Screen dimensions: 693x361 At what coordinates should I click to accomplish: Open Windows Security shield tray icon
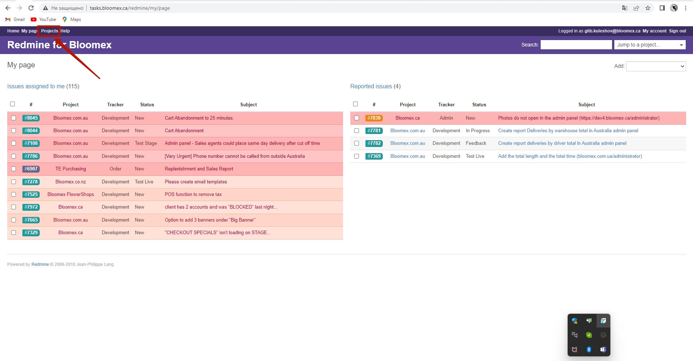(575, 321)
